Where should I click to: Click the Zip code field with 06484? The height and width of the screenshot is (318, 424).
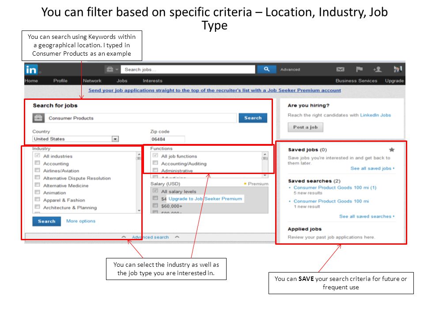(168, 139)
